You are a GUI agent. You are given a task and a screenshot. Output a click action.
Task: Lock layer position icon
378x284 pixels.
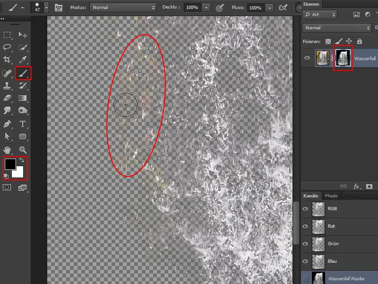click(349, 41)
